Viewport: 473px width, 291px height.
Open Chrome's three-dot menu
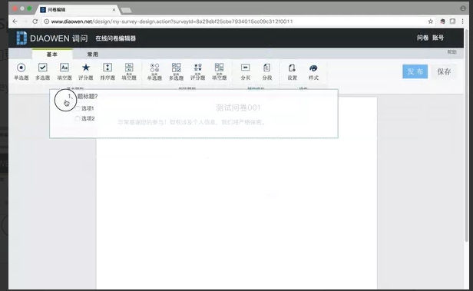coord(462,21)
